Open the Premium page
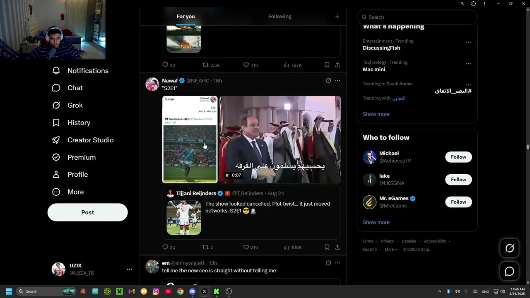The width and height of the screenshot is (530, 298). [74, 157]
